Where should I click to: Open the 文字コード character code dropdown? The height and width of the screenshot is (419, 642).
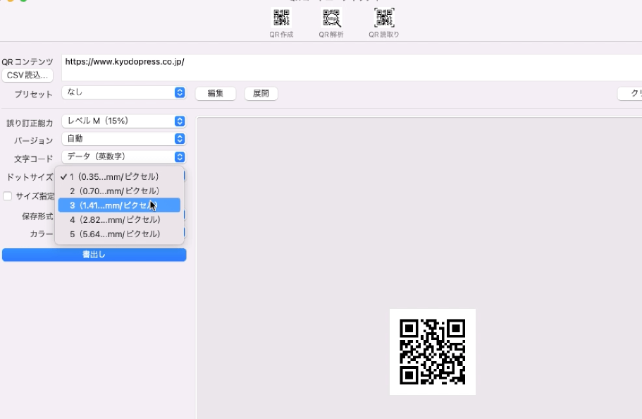[124, 156]
